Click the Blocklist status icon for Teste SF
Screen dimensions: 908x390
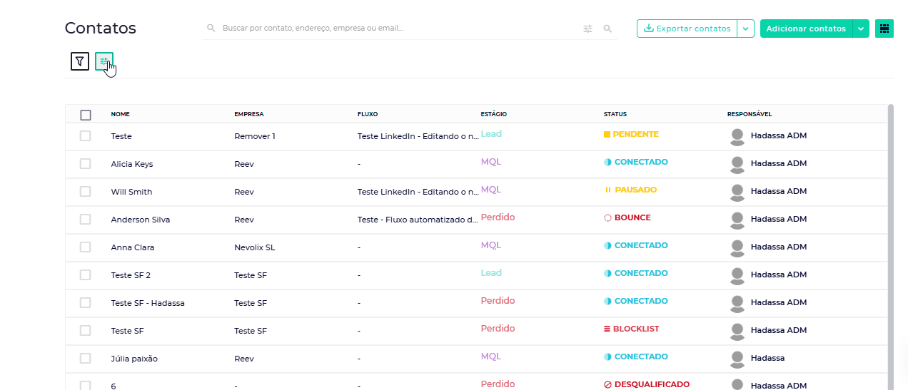point(607,329)
